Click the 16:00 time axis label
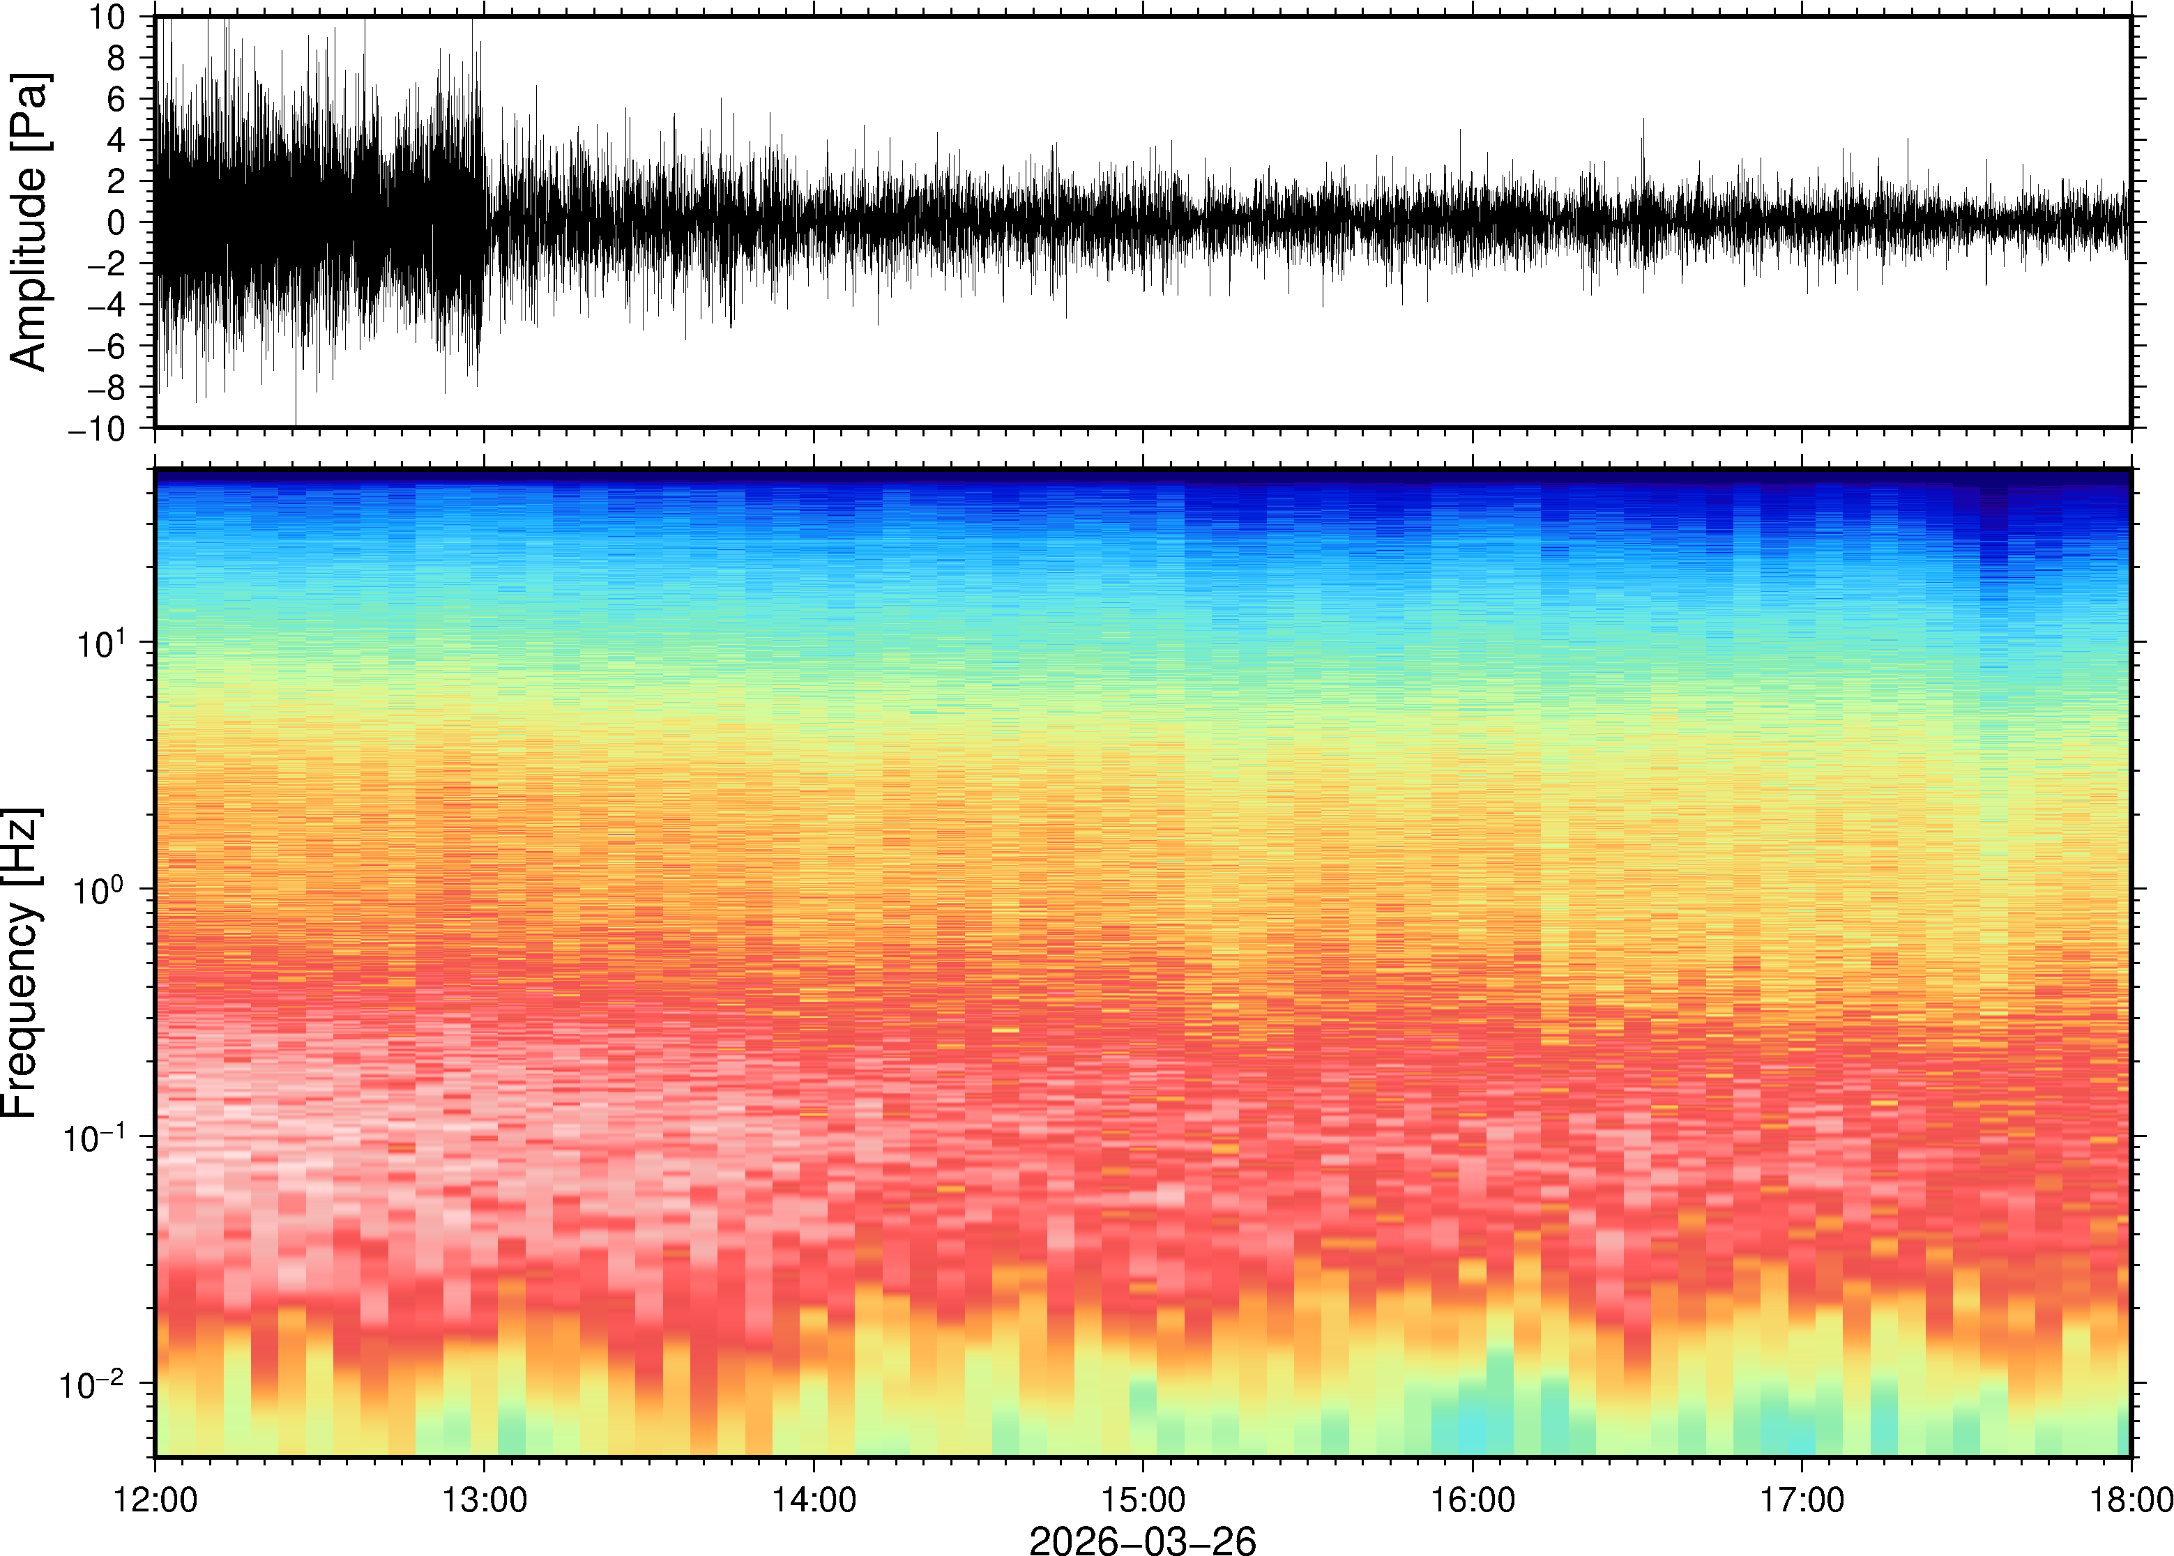Screen dimensions: 2174x1556 [1473, 1500]
